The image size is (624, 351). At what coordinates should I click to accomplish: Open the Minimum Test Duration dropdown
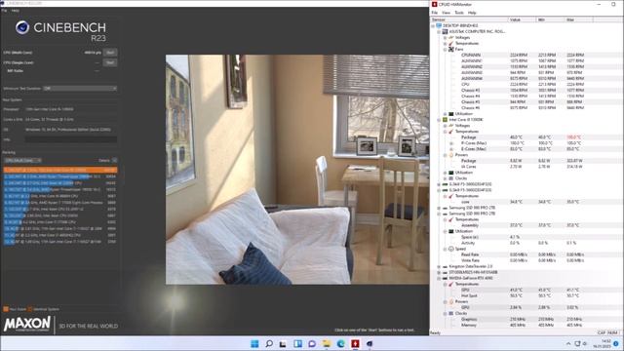pyautogui.click(x=80, y=89)
